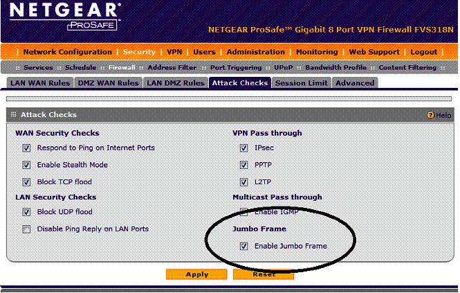Viewport: 460px width, 293px height.
Task: Open the Users menu
Action: tap(204, 52)
